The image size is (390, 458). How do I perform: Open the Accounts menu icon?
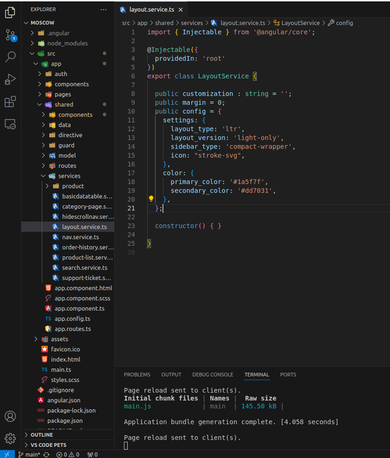click(x=10, y=416)
